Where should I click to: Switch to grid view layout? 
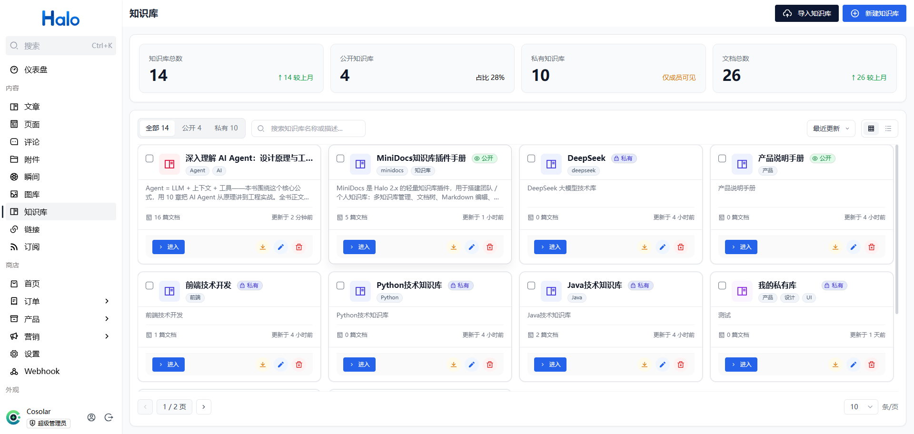[871, 128]
